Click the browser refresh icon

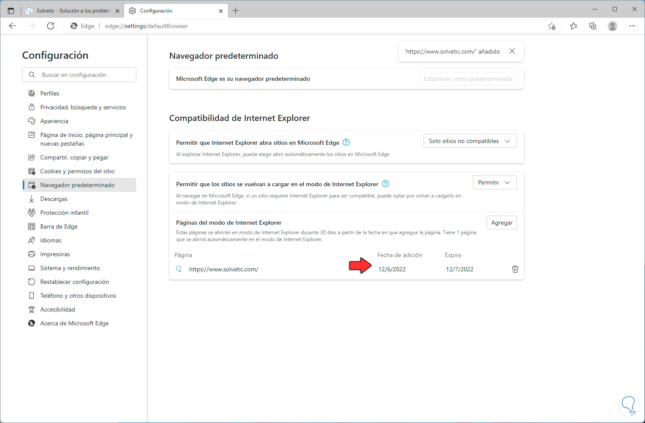pos(51,26)
